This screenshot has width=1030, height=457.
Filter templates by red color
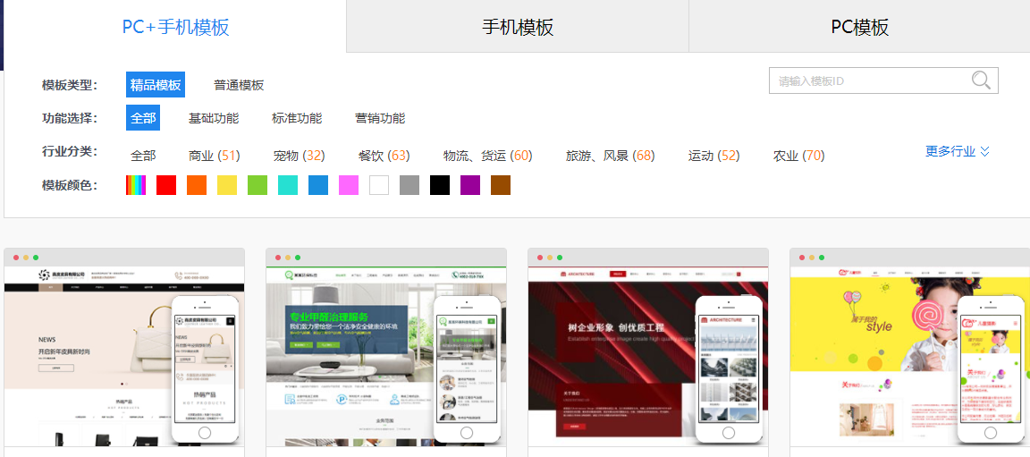(x=166, y=185)
